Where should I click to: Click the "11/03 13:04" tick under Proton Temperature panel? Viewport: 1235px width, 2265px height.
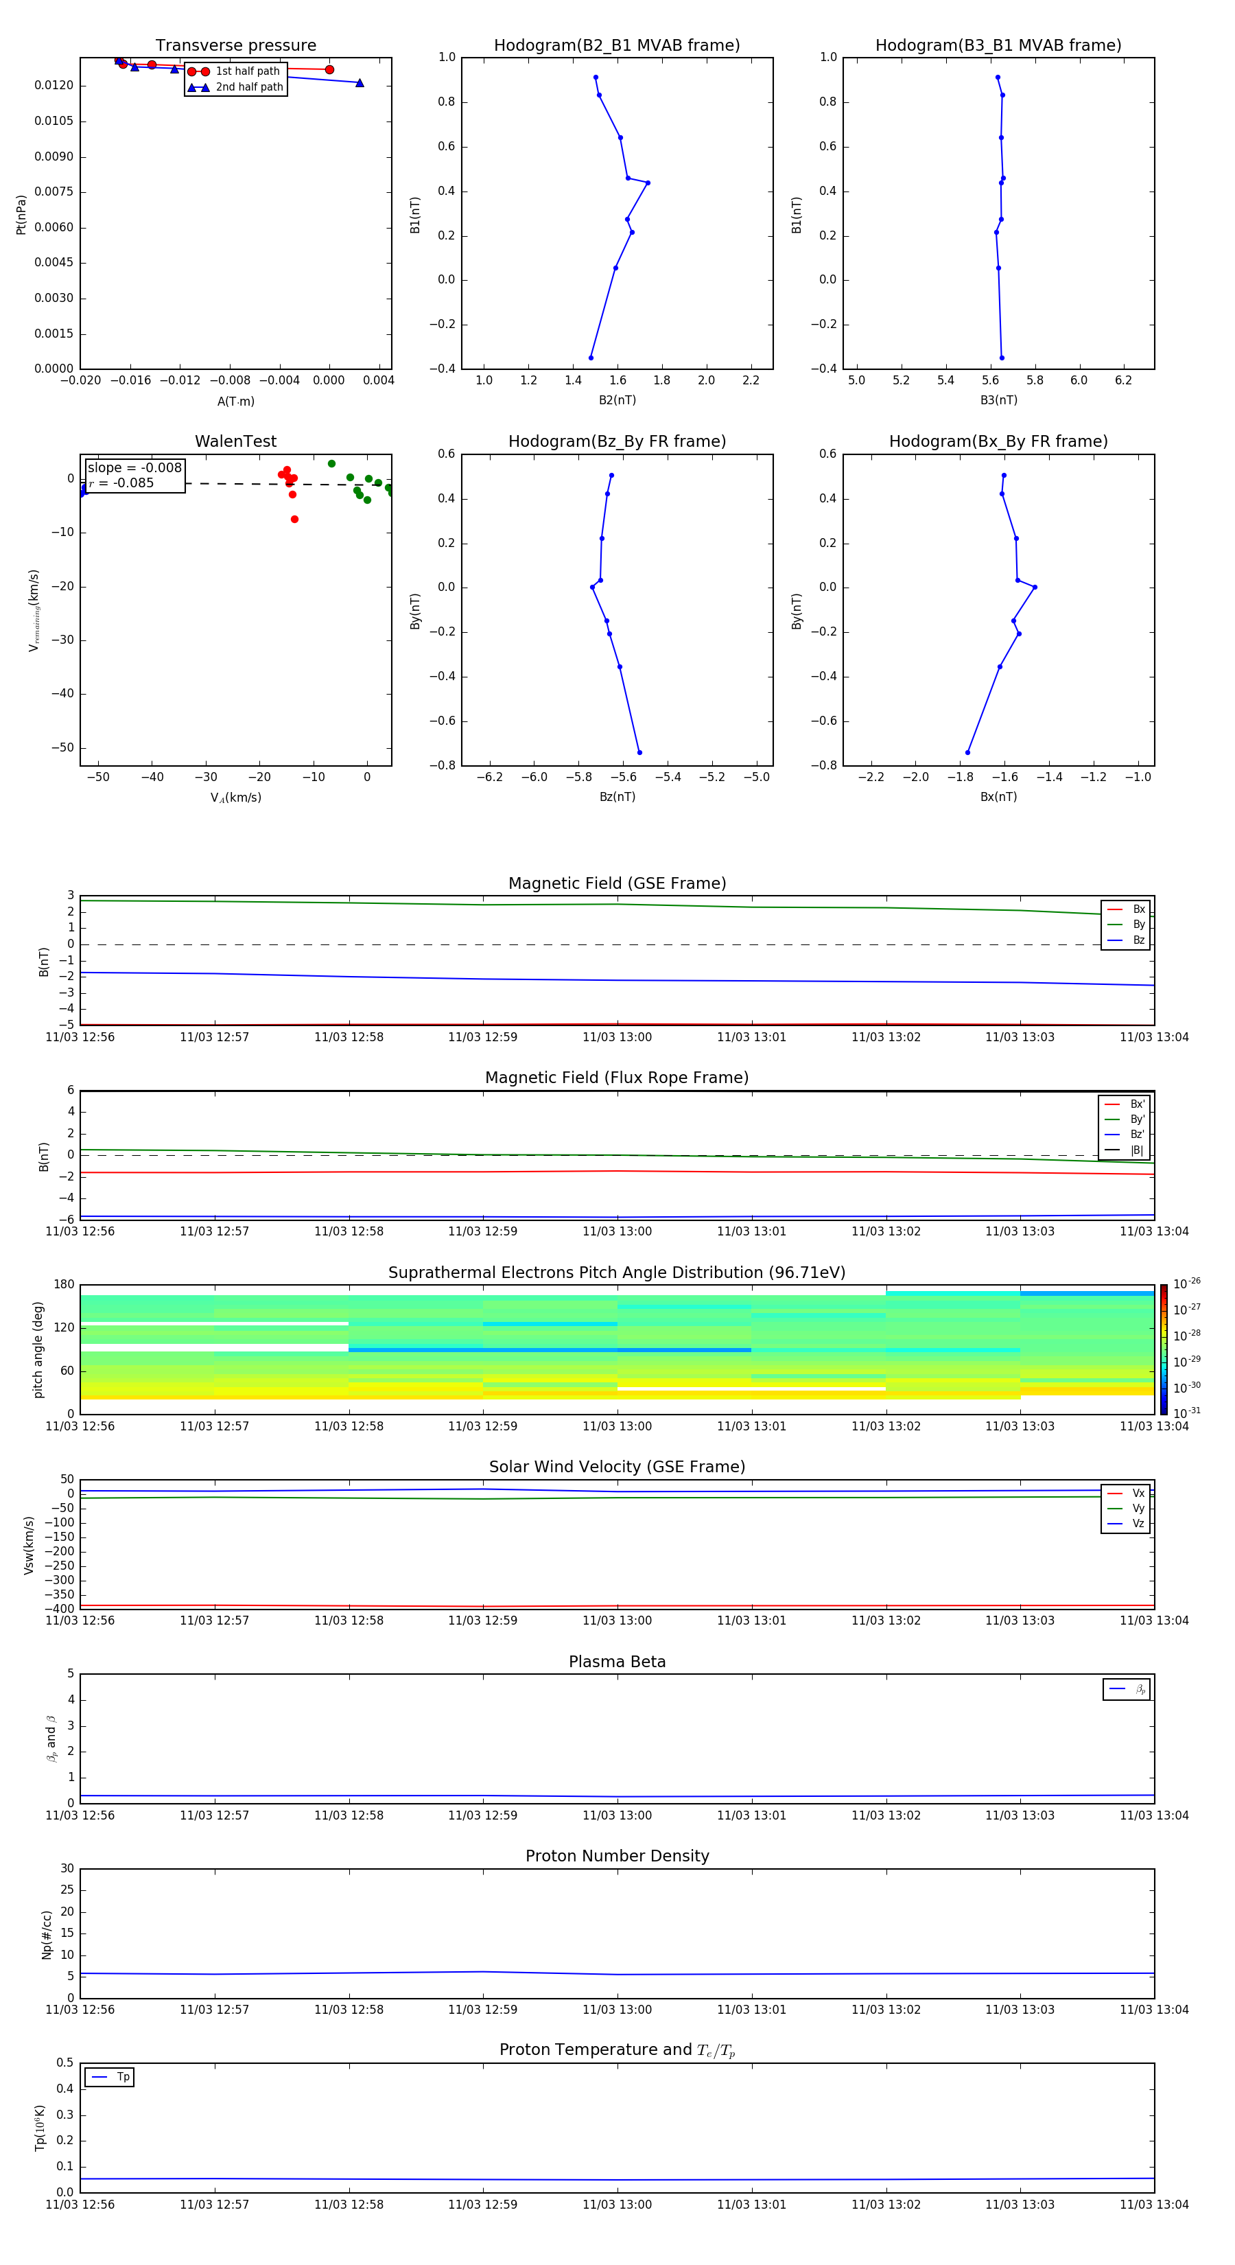pos(1154,2205)
